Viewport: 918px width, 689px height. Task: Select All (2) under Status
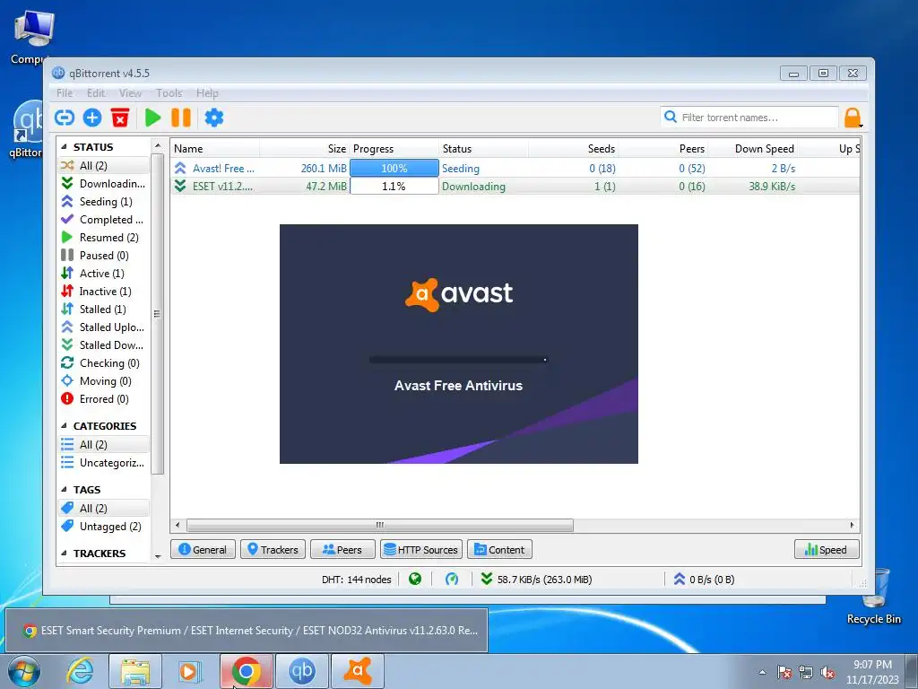coord(104,166)
